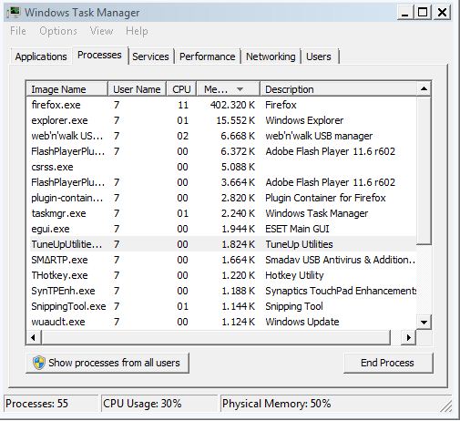This screenshot has width=460, height=421.
Task: Sort by Memory column header
Action: coord(229,89)
